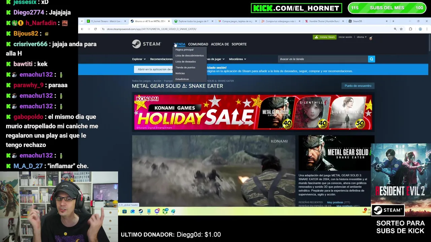The width and height of the screenshot is (431, 242).
Task: Select Lista de deseados menu item
Action: (186, 62)
